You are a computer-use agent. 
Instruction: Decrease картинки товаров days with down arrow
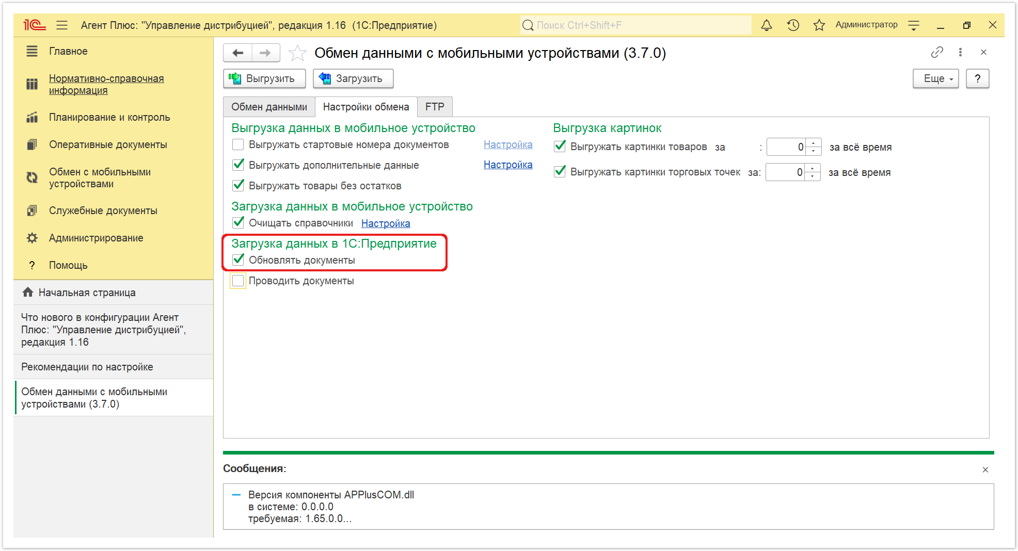(x=814, y=151)
